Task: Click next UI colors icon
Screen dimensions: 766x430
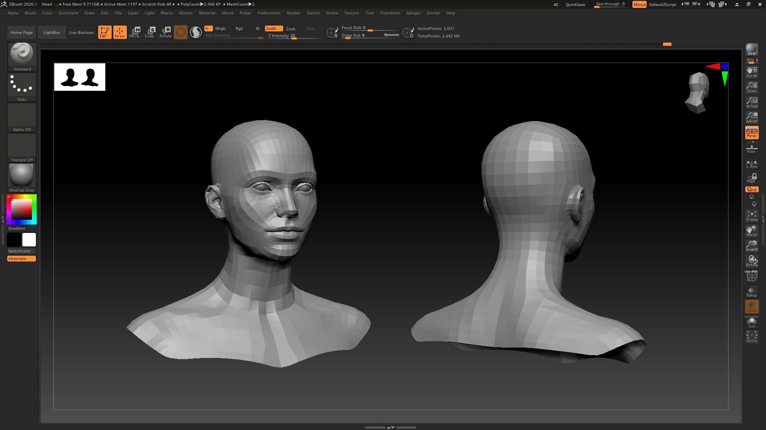Action: coord(723,4)
